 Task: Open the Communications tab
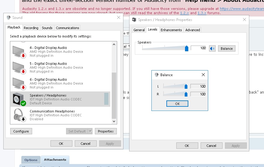pyautogui.click(x=67, y=28)
